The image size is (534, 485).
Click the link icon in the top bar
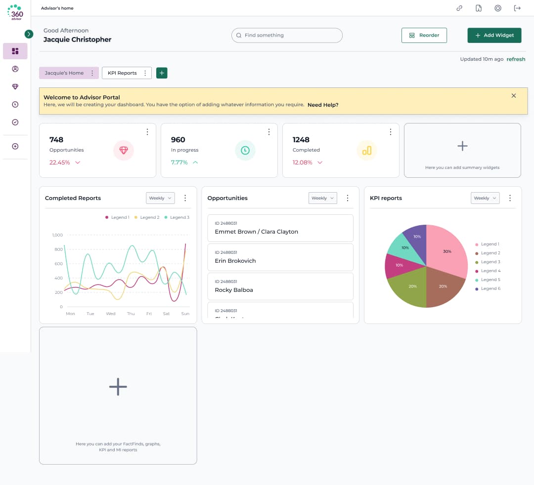point(459,8)
